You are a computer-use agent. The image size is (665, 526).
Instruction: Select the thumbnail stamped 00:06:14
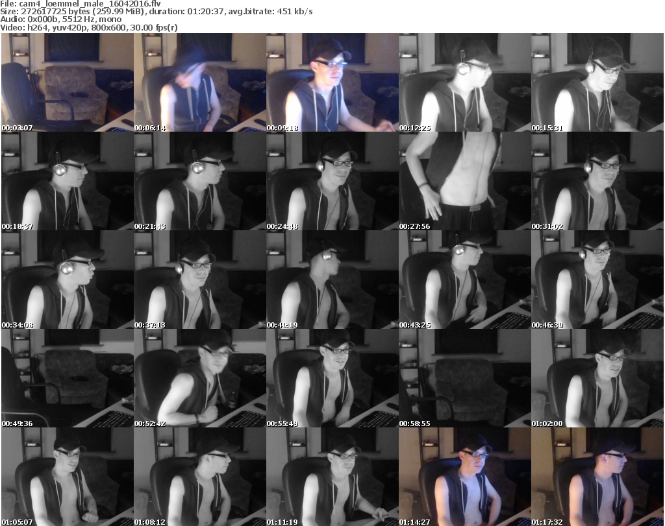(x=200, y=82)
